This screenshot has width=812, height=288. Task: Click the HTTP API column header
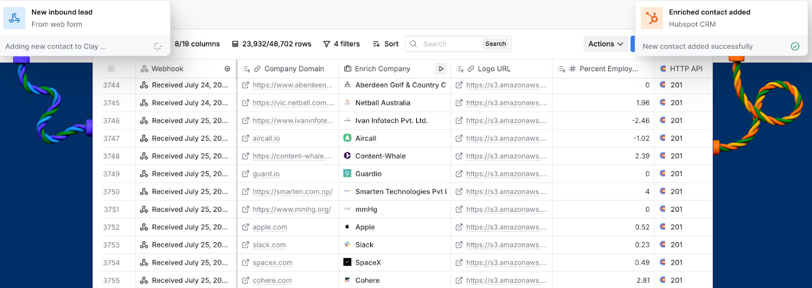coord(683,68)
